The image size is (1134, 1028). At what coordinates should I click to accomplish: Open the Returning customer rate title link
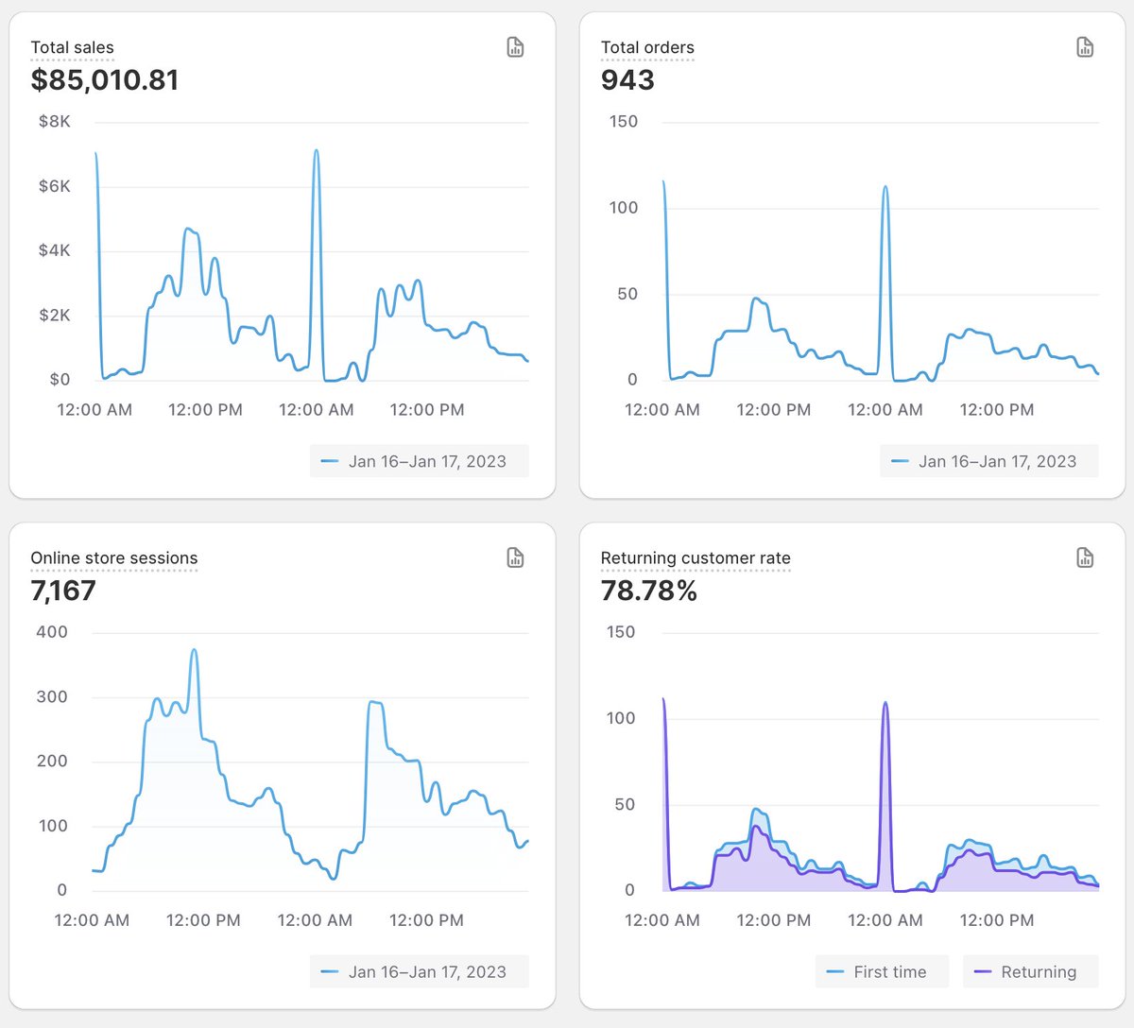pyautogui.click(x=696, y=557)
